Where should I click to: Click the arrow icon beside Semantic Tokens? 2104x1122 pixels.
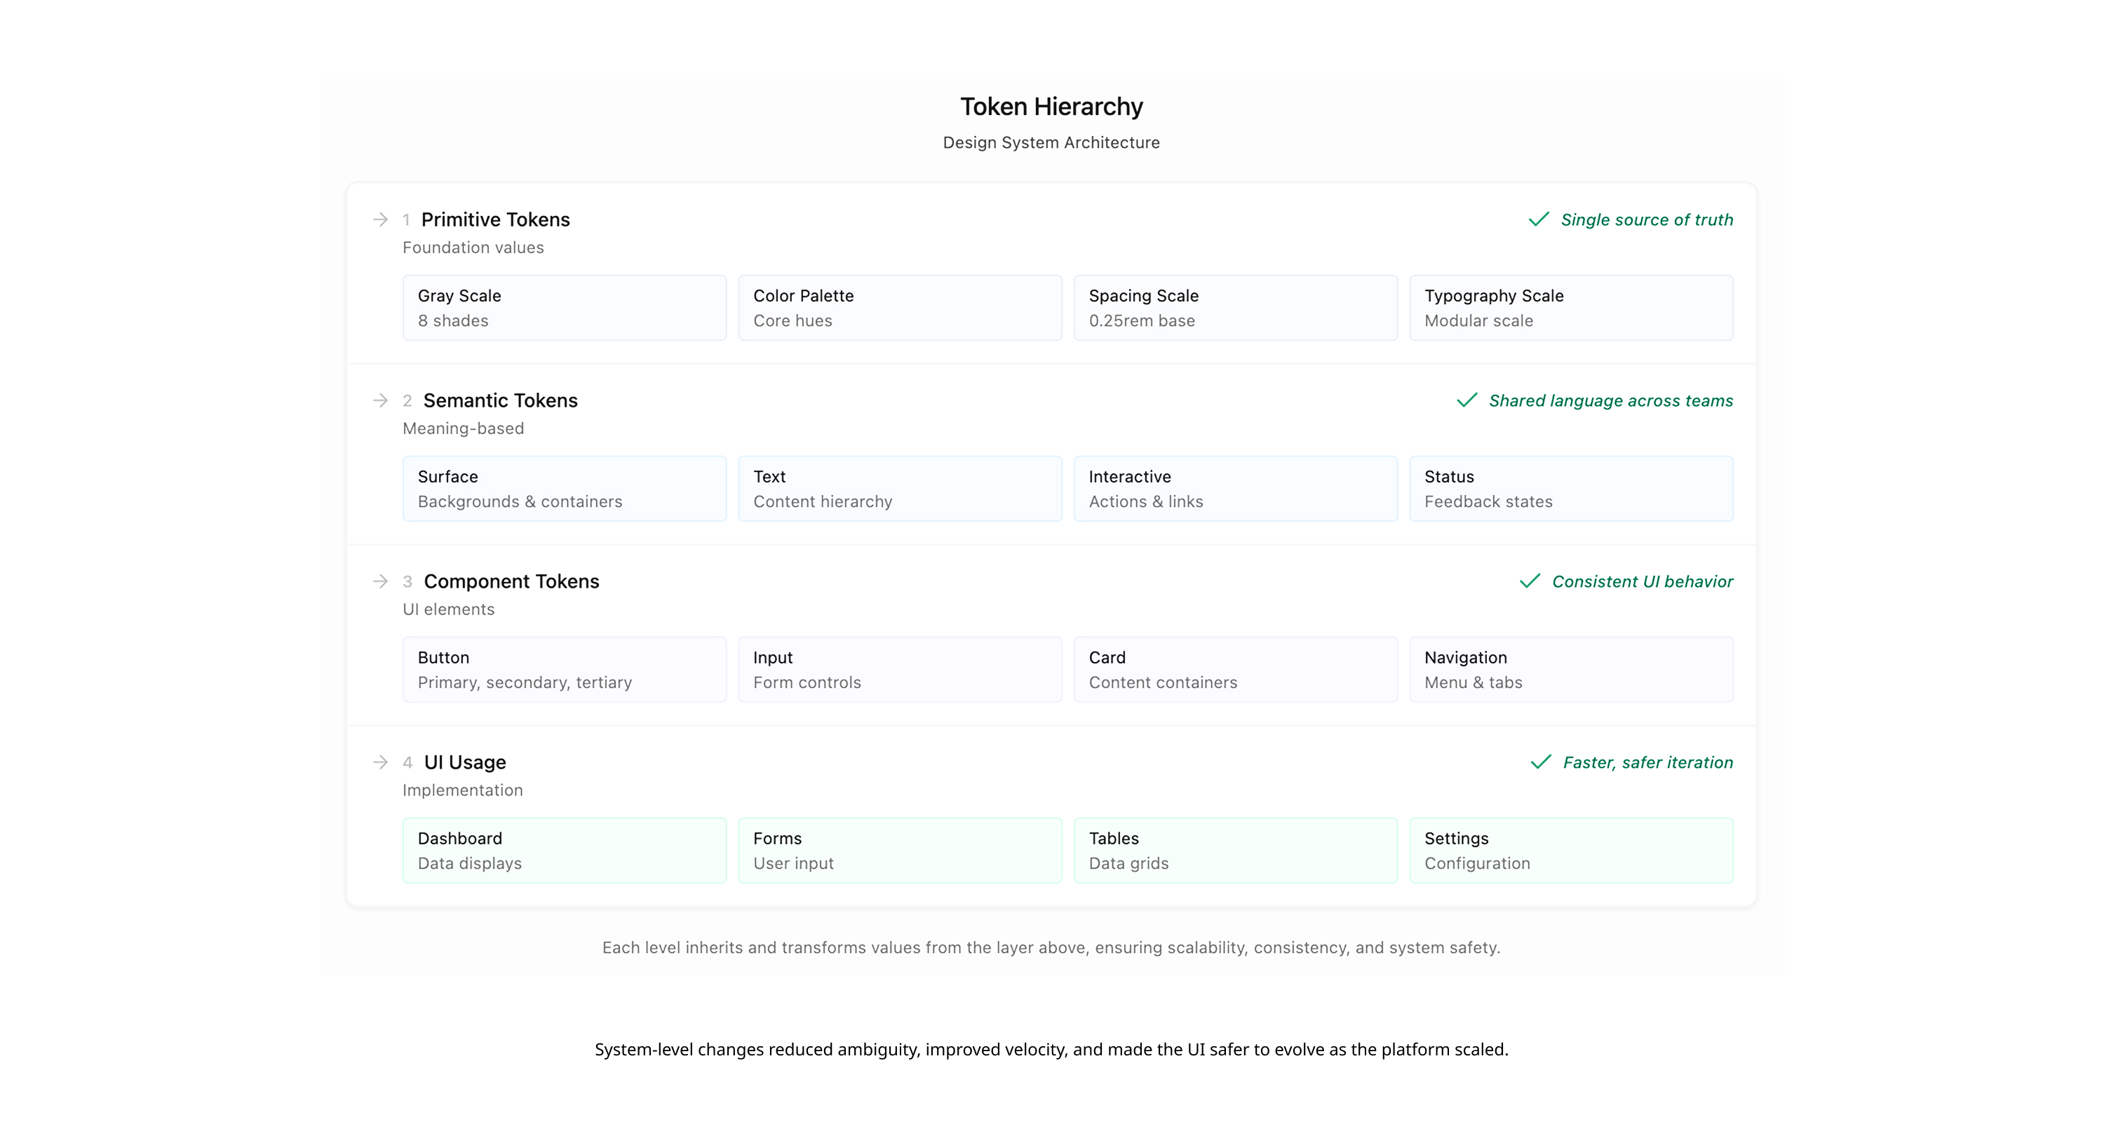point(380,400)
